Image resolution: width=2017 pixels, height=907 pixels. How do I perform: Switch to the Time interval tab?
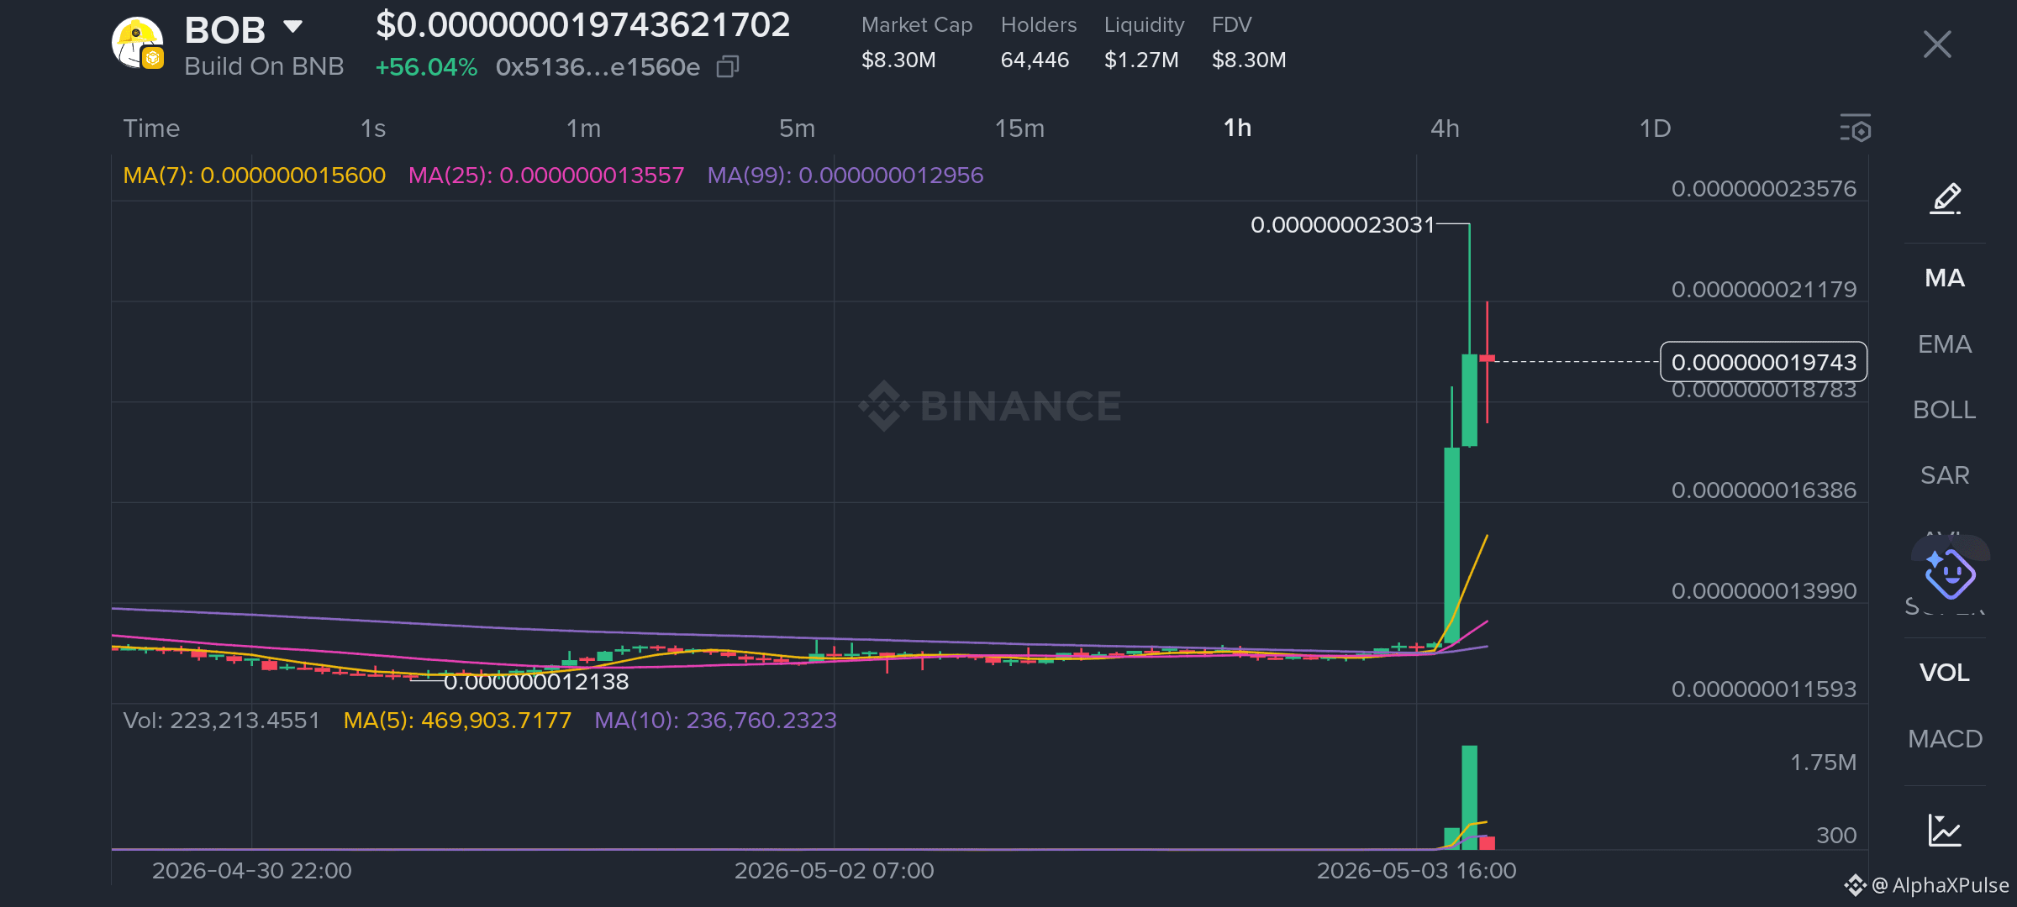point(151,128)
